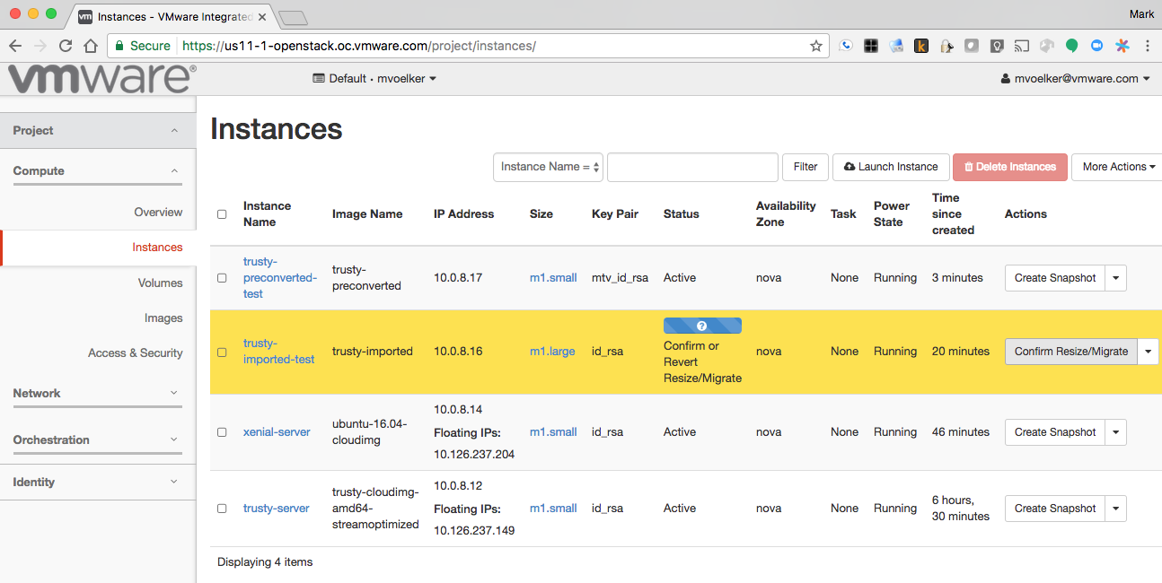This screenshot has height=583, width=1162.
Task: Expand actions arrow for trusty-server
Action: tap(1116, 509)
